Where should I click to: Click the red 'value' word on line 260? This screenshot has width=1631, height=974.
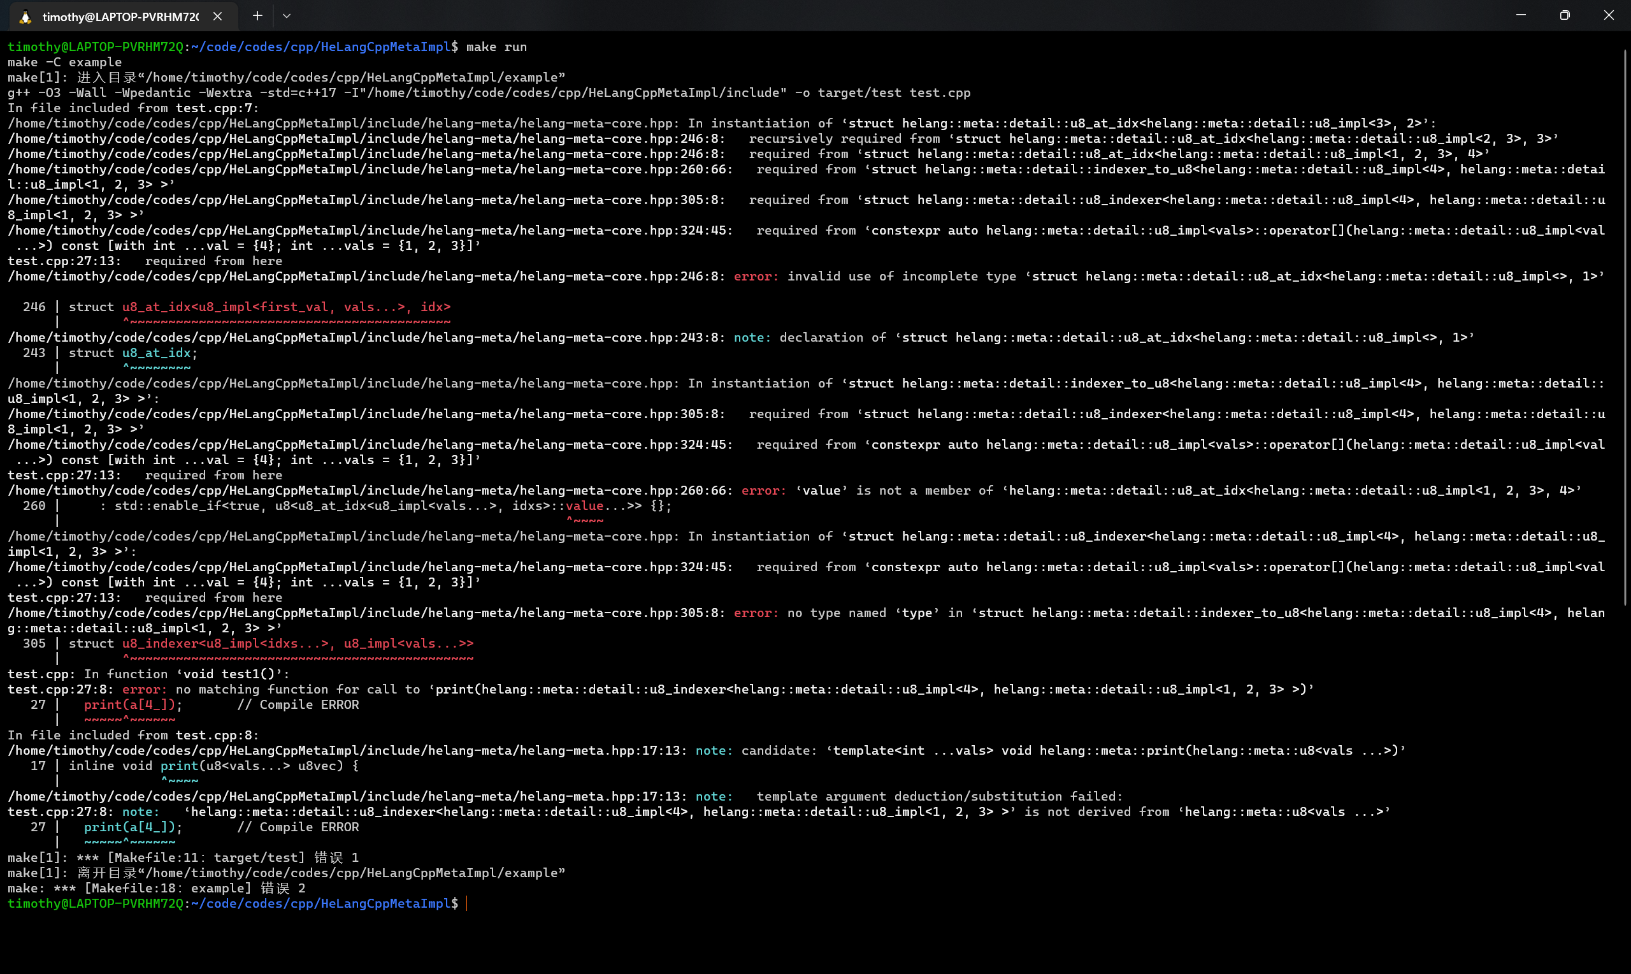(584, 506)
